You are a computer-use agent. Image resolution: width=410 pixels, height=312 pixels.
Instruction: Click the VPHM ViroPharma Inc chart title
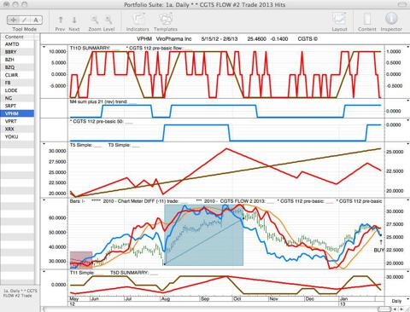[x=164, y=39]
